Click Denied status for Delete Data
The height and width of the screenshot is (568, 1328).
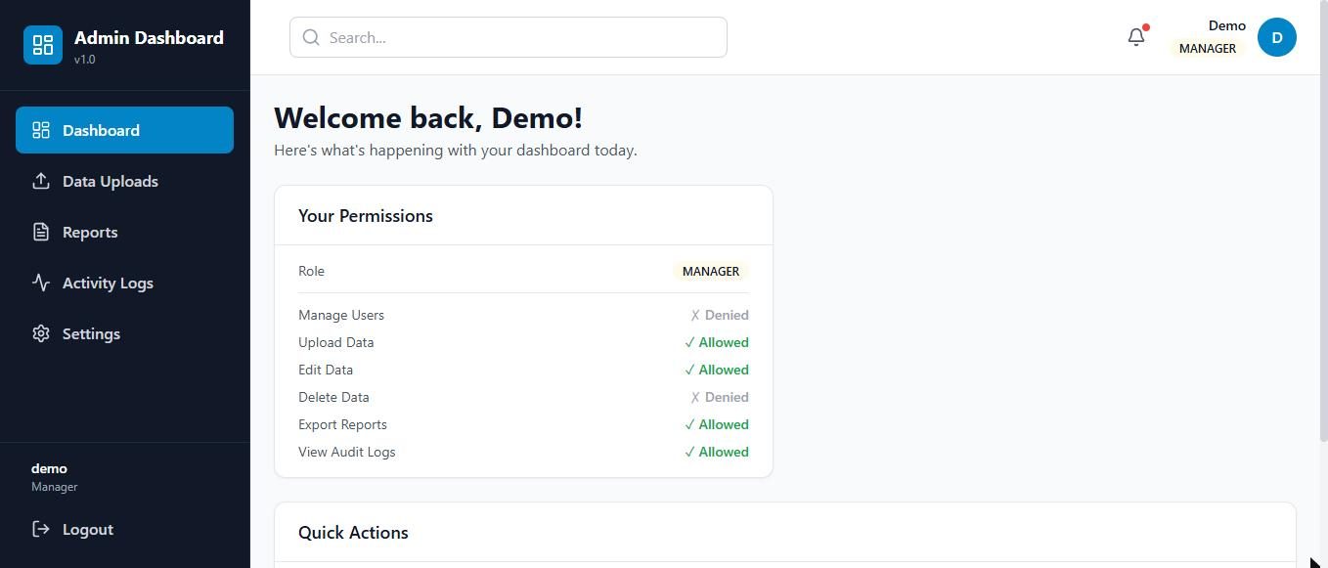[x=720, y=397]
